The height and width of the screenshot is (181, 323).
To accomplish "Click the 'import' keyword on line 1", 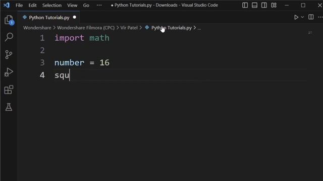I will (69, 38).
